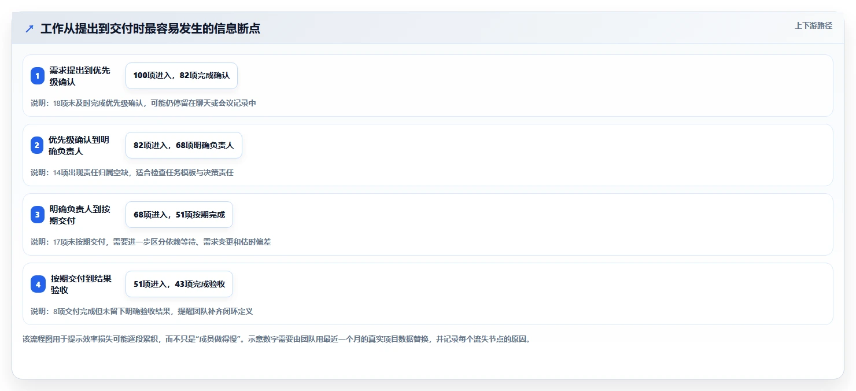The width and height of the screenshot is (856, 391).
Task: Click the note starting 说明:14项出现责任归属空缺
Action: coord(132,172)
